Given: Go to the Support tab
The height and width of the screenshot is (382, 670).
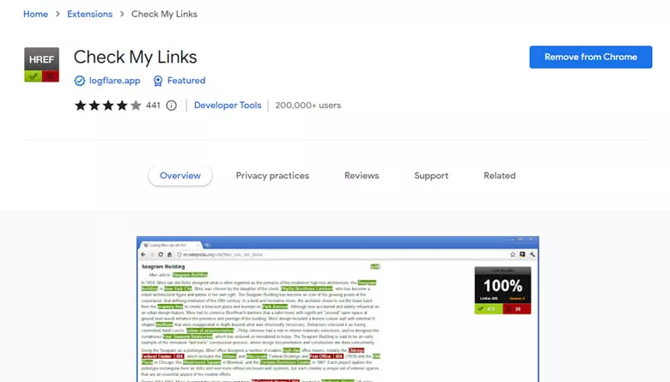Looking at the screenshot, I should (x=431, y=176).
